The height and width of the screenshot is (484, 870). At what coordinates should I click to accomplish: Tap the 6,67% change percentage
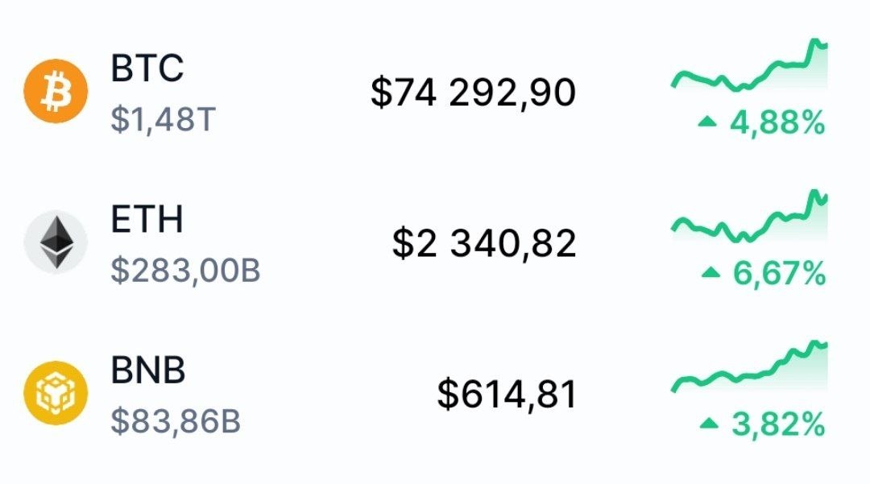(x=779, y=274)
